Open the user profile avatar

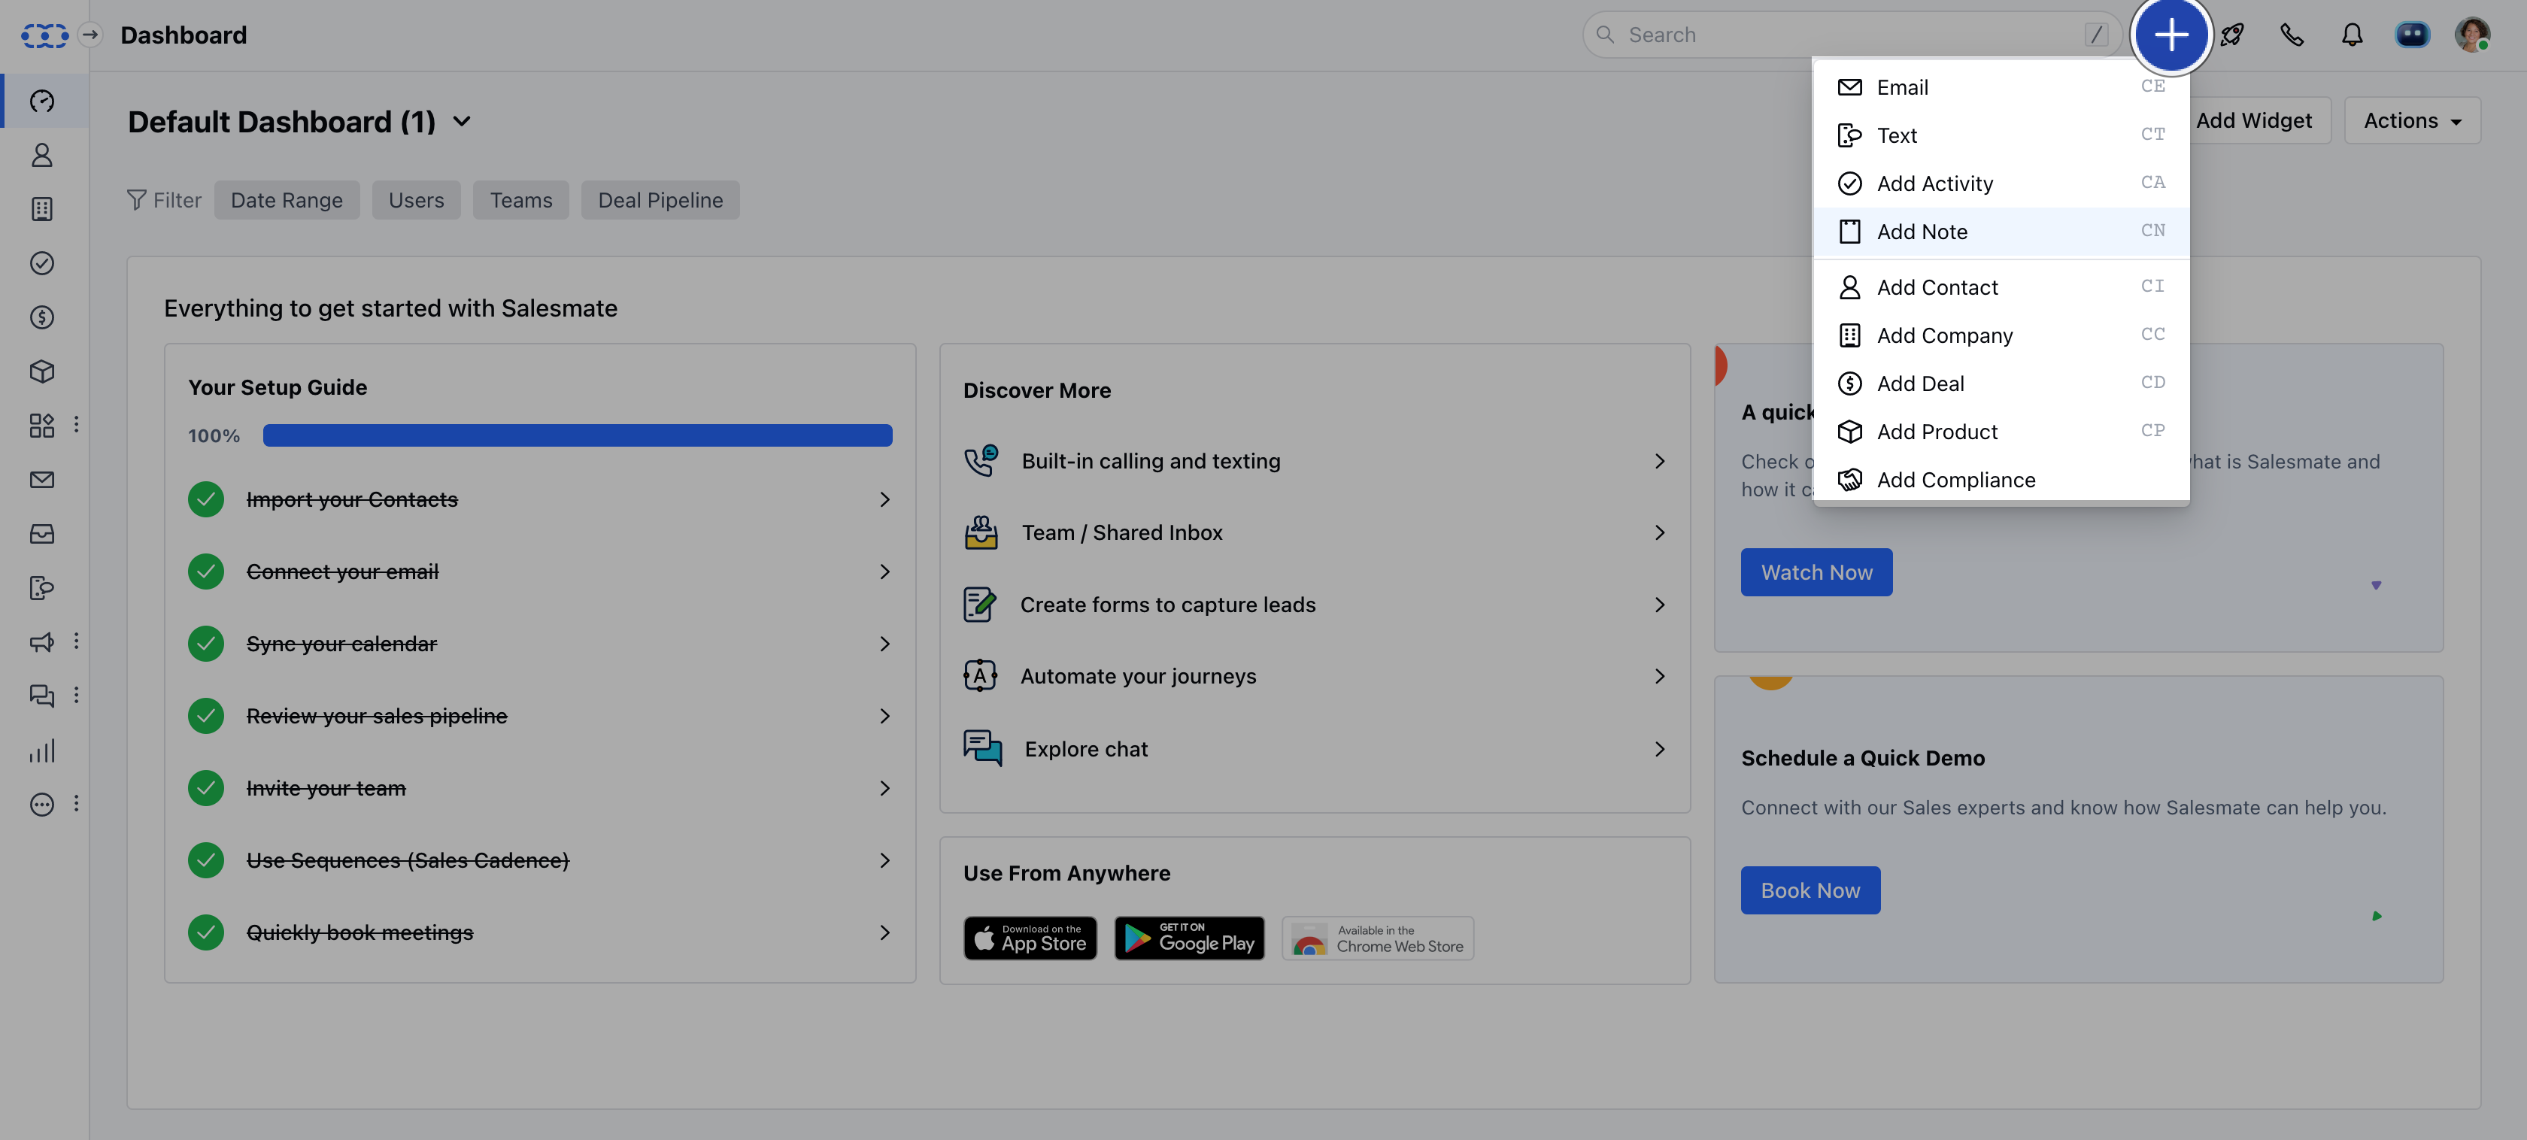click(2472, 35)
